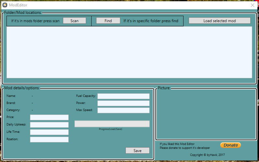This screenshot has width=259, height=162.
Task: Focus the Roation text field
Action: [x=49, y=139]
